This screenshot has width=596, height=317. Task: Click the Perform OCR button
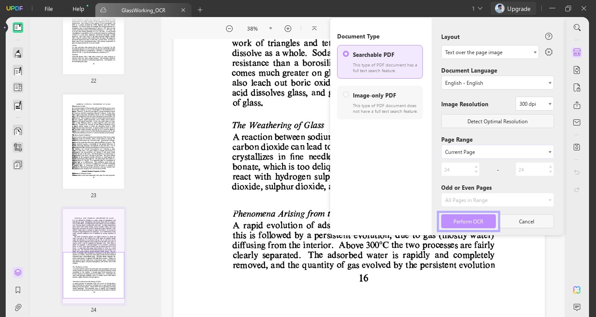(468, 221)
